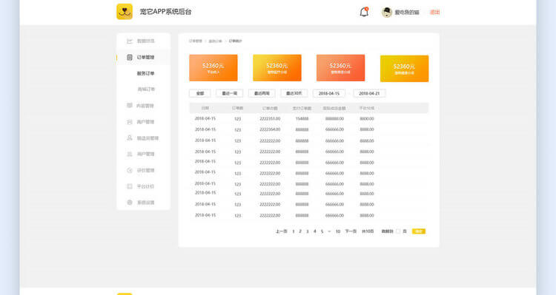Click the 内容管理 sidebar icon
The width and height of the screenshot is (556, 295).
click(x=130, y=106)
